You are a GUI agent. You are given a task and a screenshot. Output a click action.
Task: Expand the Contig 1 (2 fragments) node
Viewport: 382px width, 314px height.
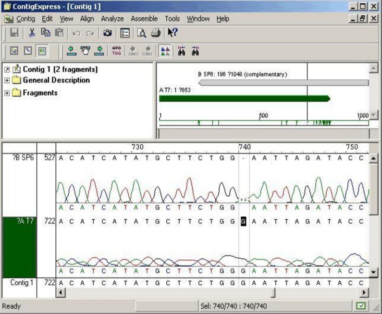pyautogui.click(x=7, y=70)
